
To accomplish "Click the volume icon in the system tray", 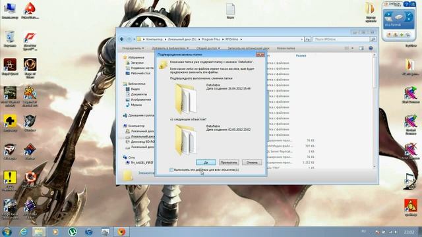I will [396, 232].
